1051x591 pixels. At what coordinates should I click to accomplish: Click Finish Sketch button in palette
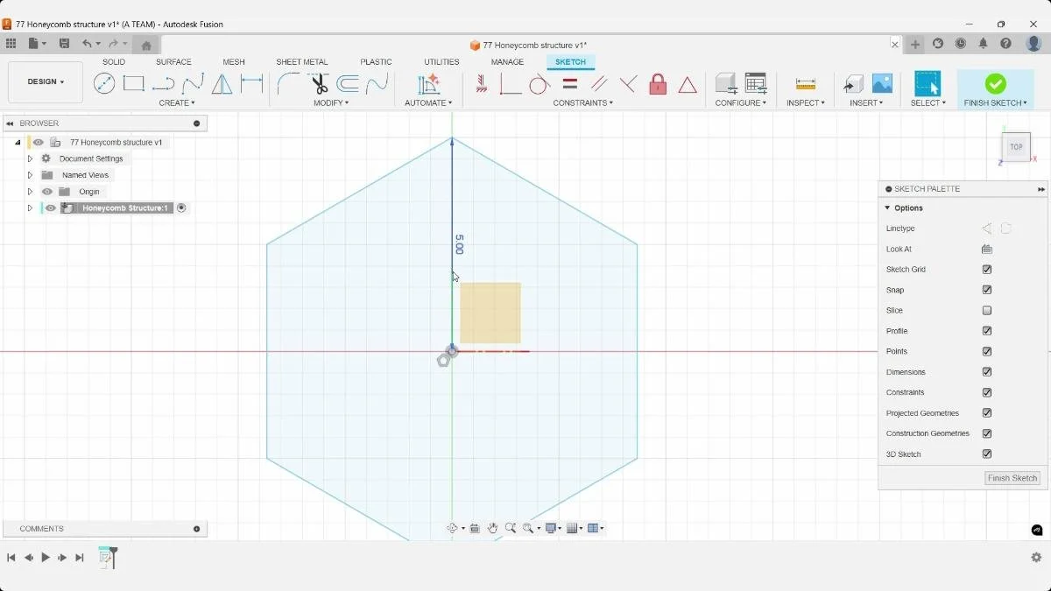tap(1012, 478)
